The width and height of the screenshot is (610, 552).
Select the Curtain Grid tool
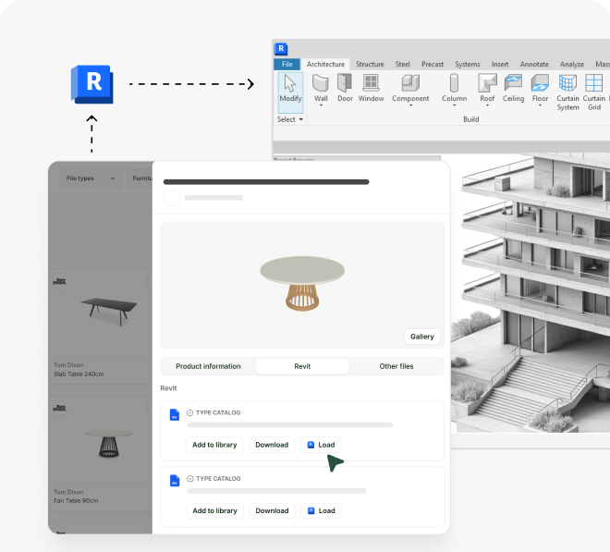point(594,92)
